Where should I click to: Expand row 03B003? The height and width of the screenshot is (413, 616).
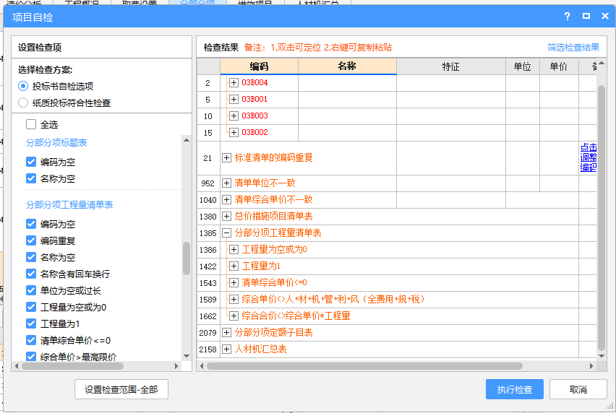(234, 116)
